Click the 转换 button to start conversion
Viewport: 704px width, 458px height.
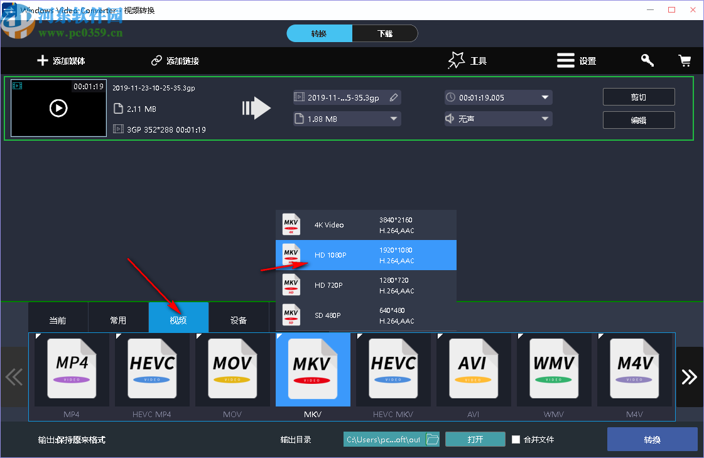point(652,439)
